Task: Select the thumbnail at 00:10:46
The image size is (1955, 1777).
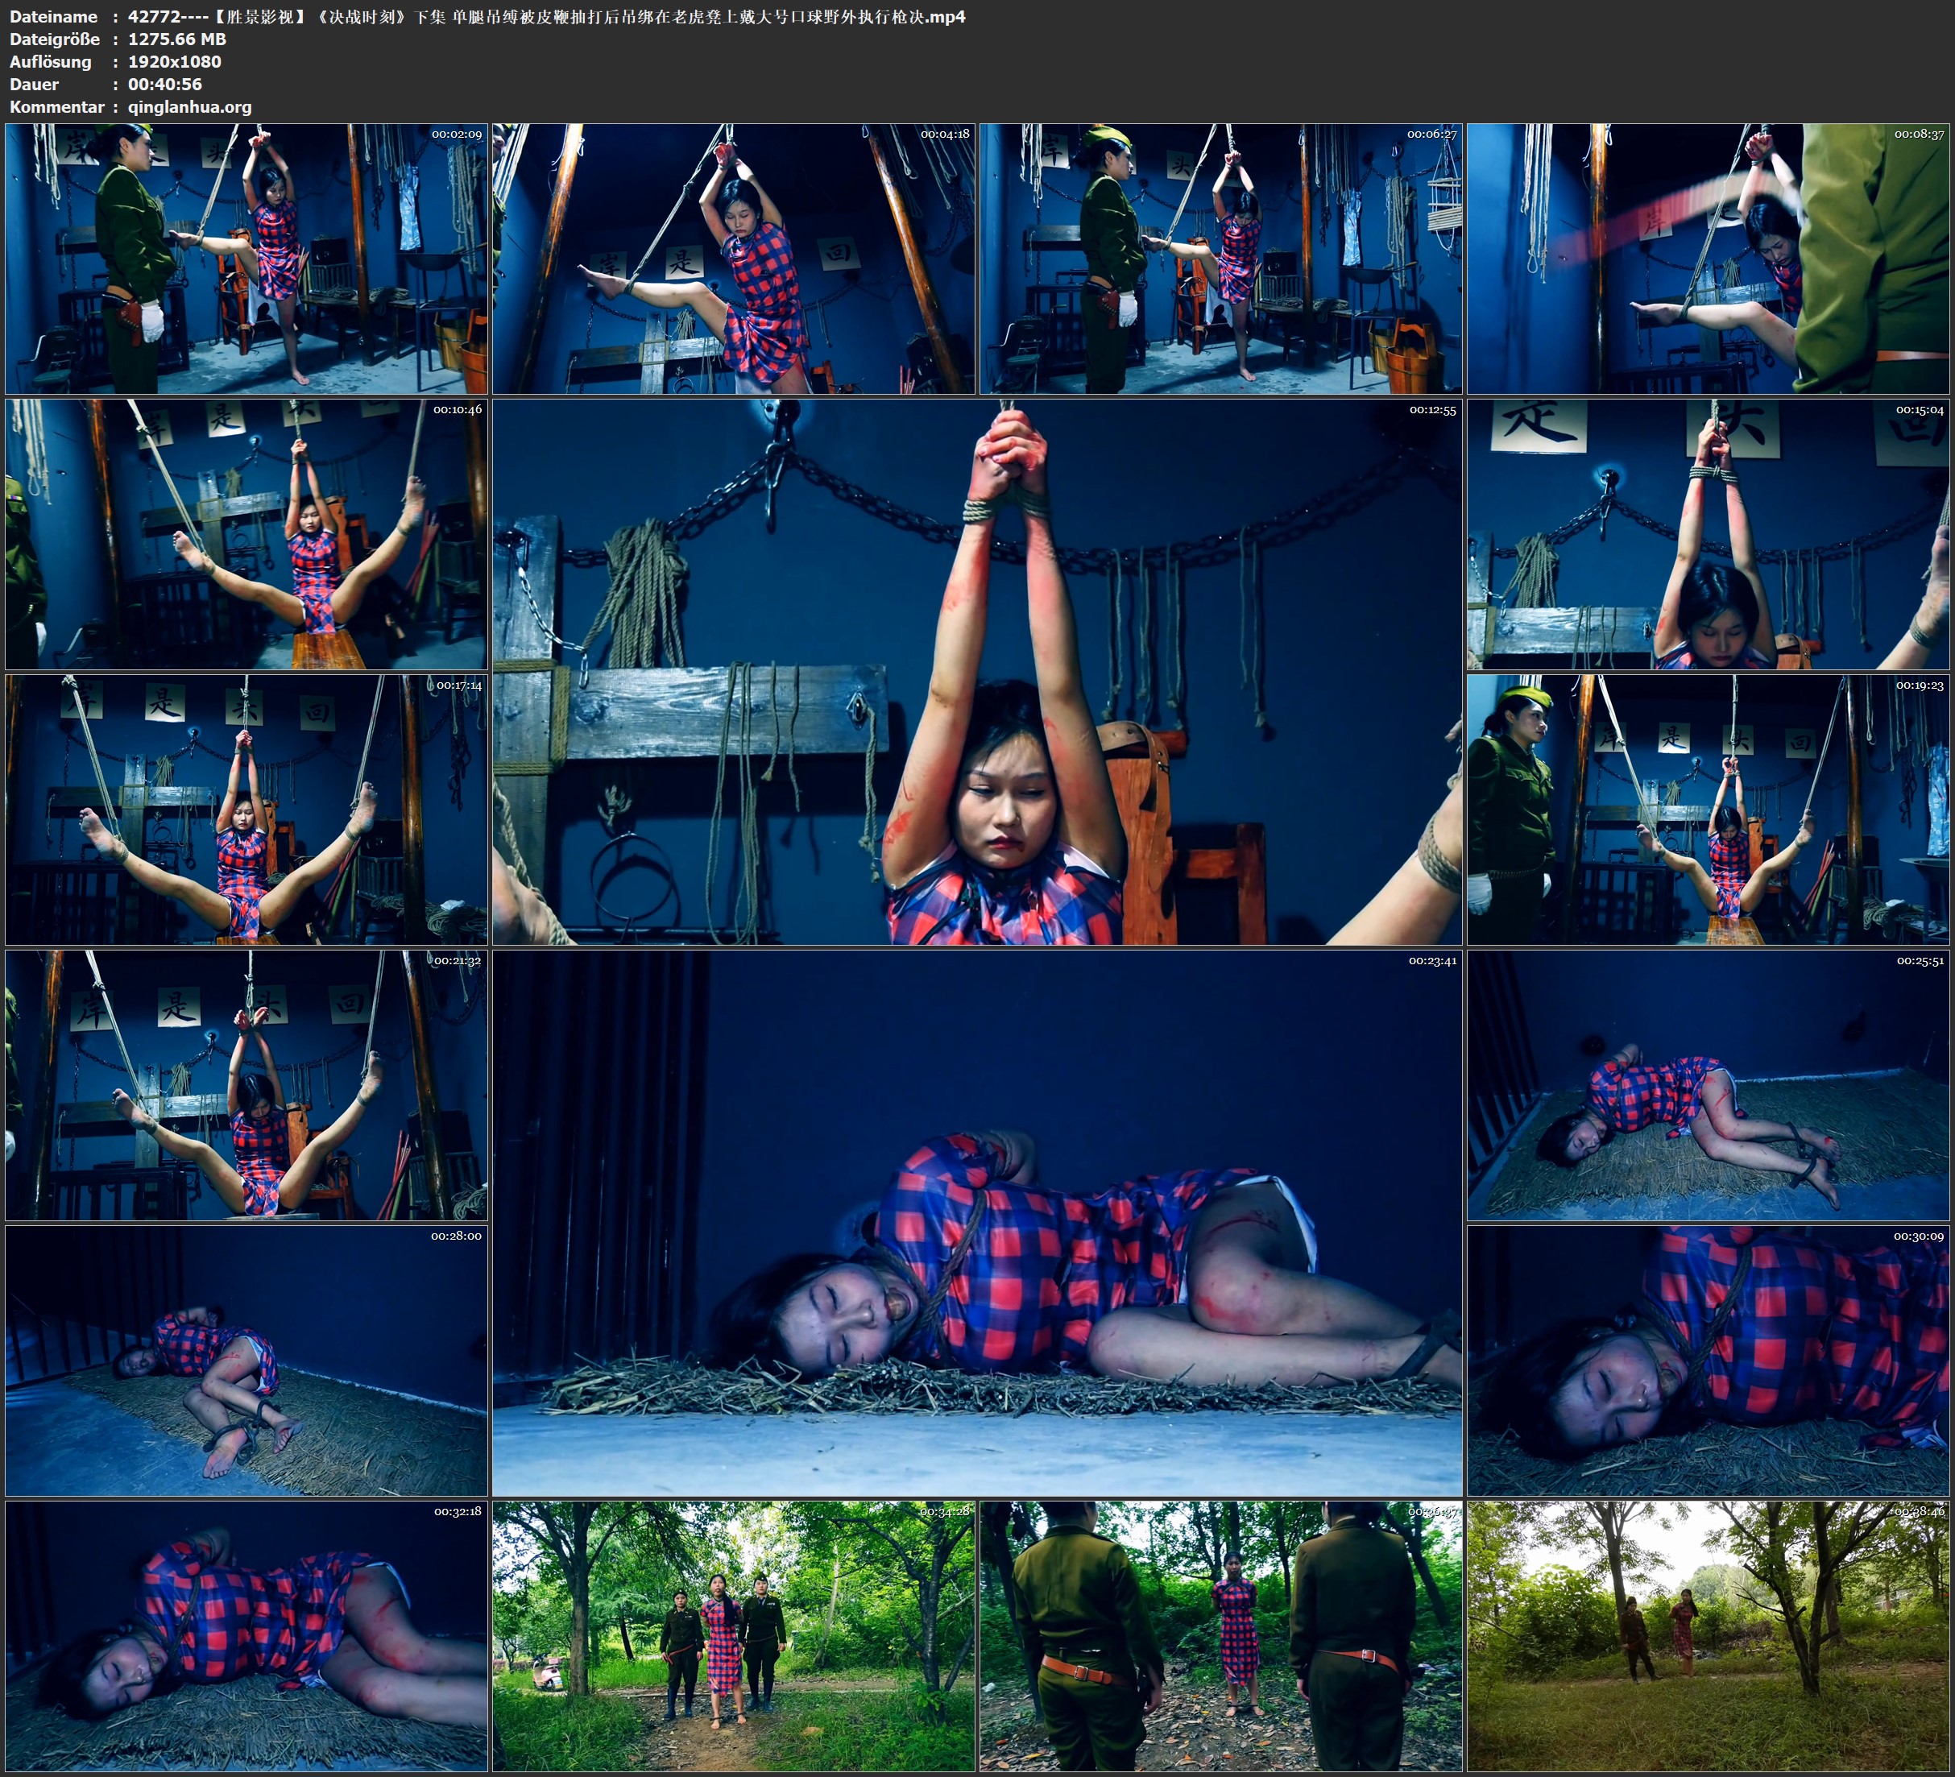Action: 246,533
